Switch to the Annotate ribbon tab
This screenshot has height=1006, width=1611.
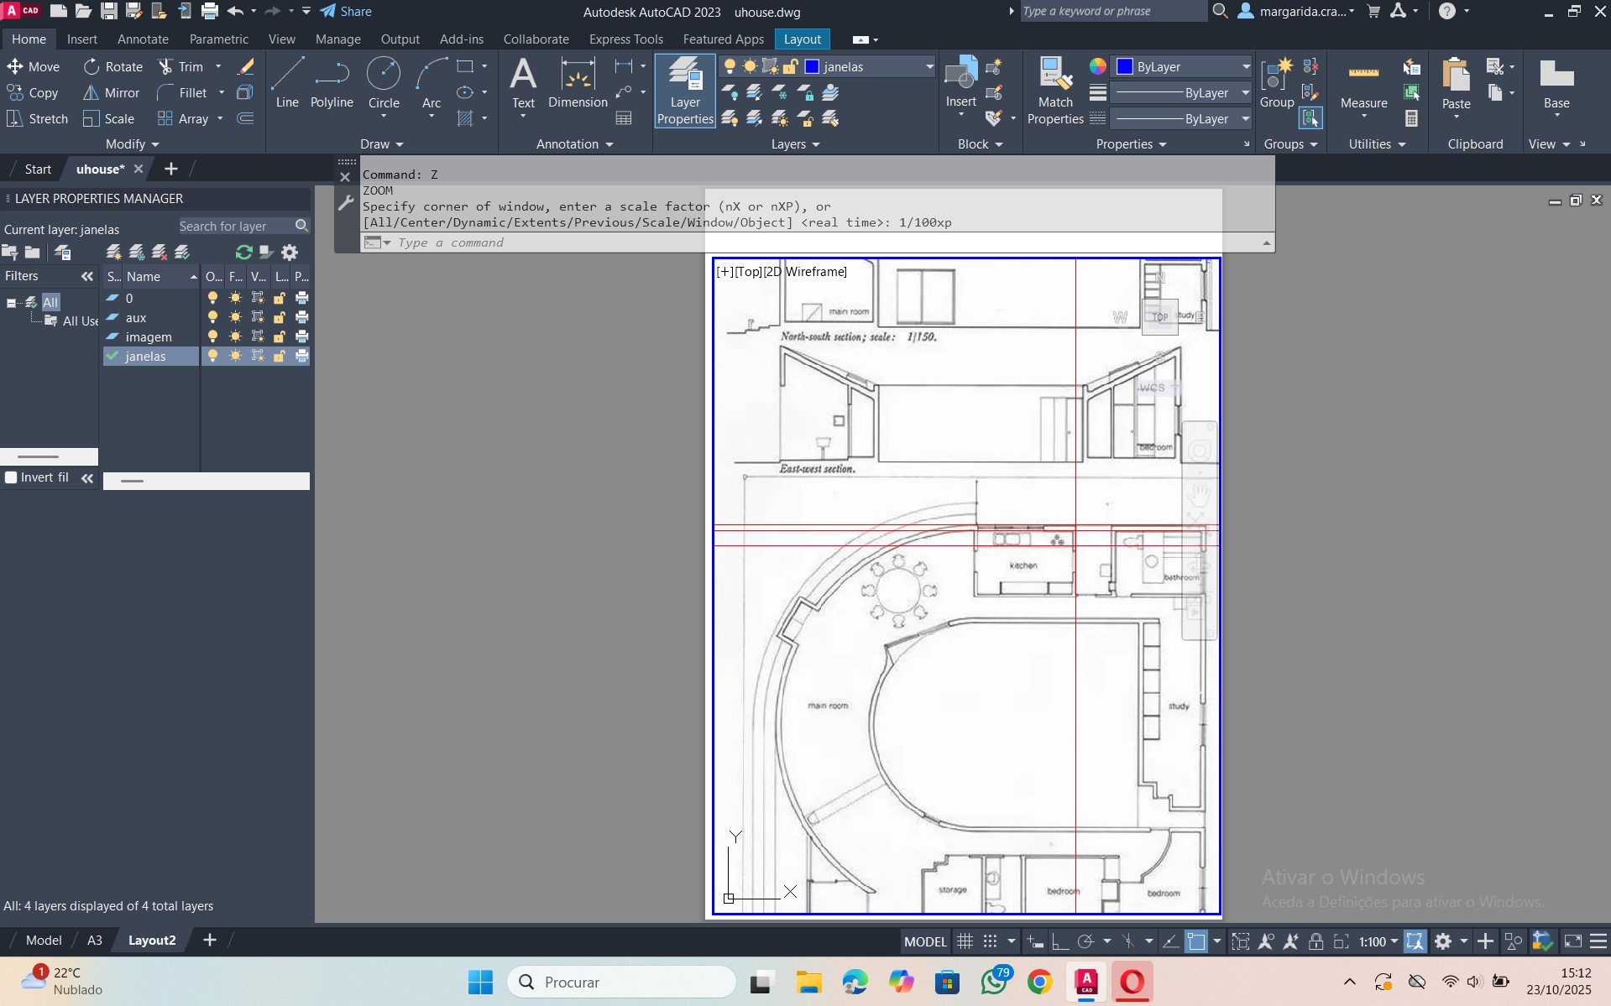point(143,39)
